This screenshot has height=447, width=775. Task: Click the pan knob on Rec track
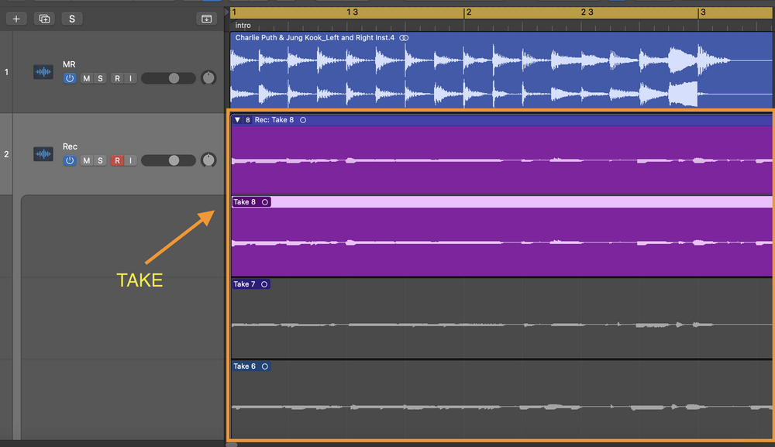(x=208, y=160)
